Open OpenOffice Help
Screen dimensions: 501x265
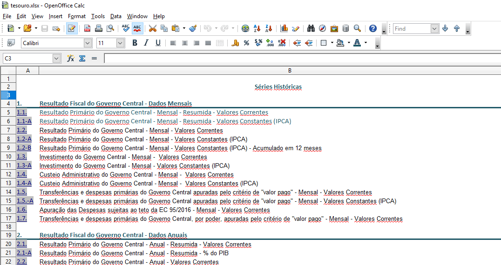coord(373,28)
